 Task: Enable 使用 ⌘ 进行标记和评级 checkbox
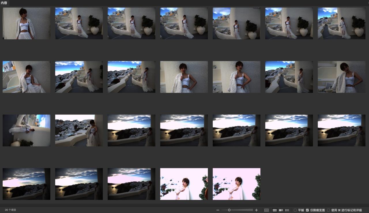(328, 210)
